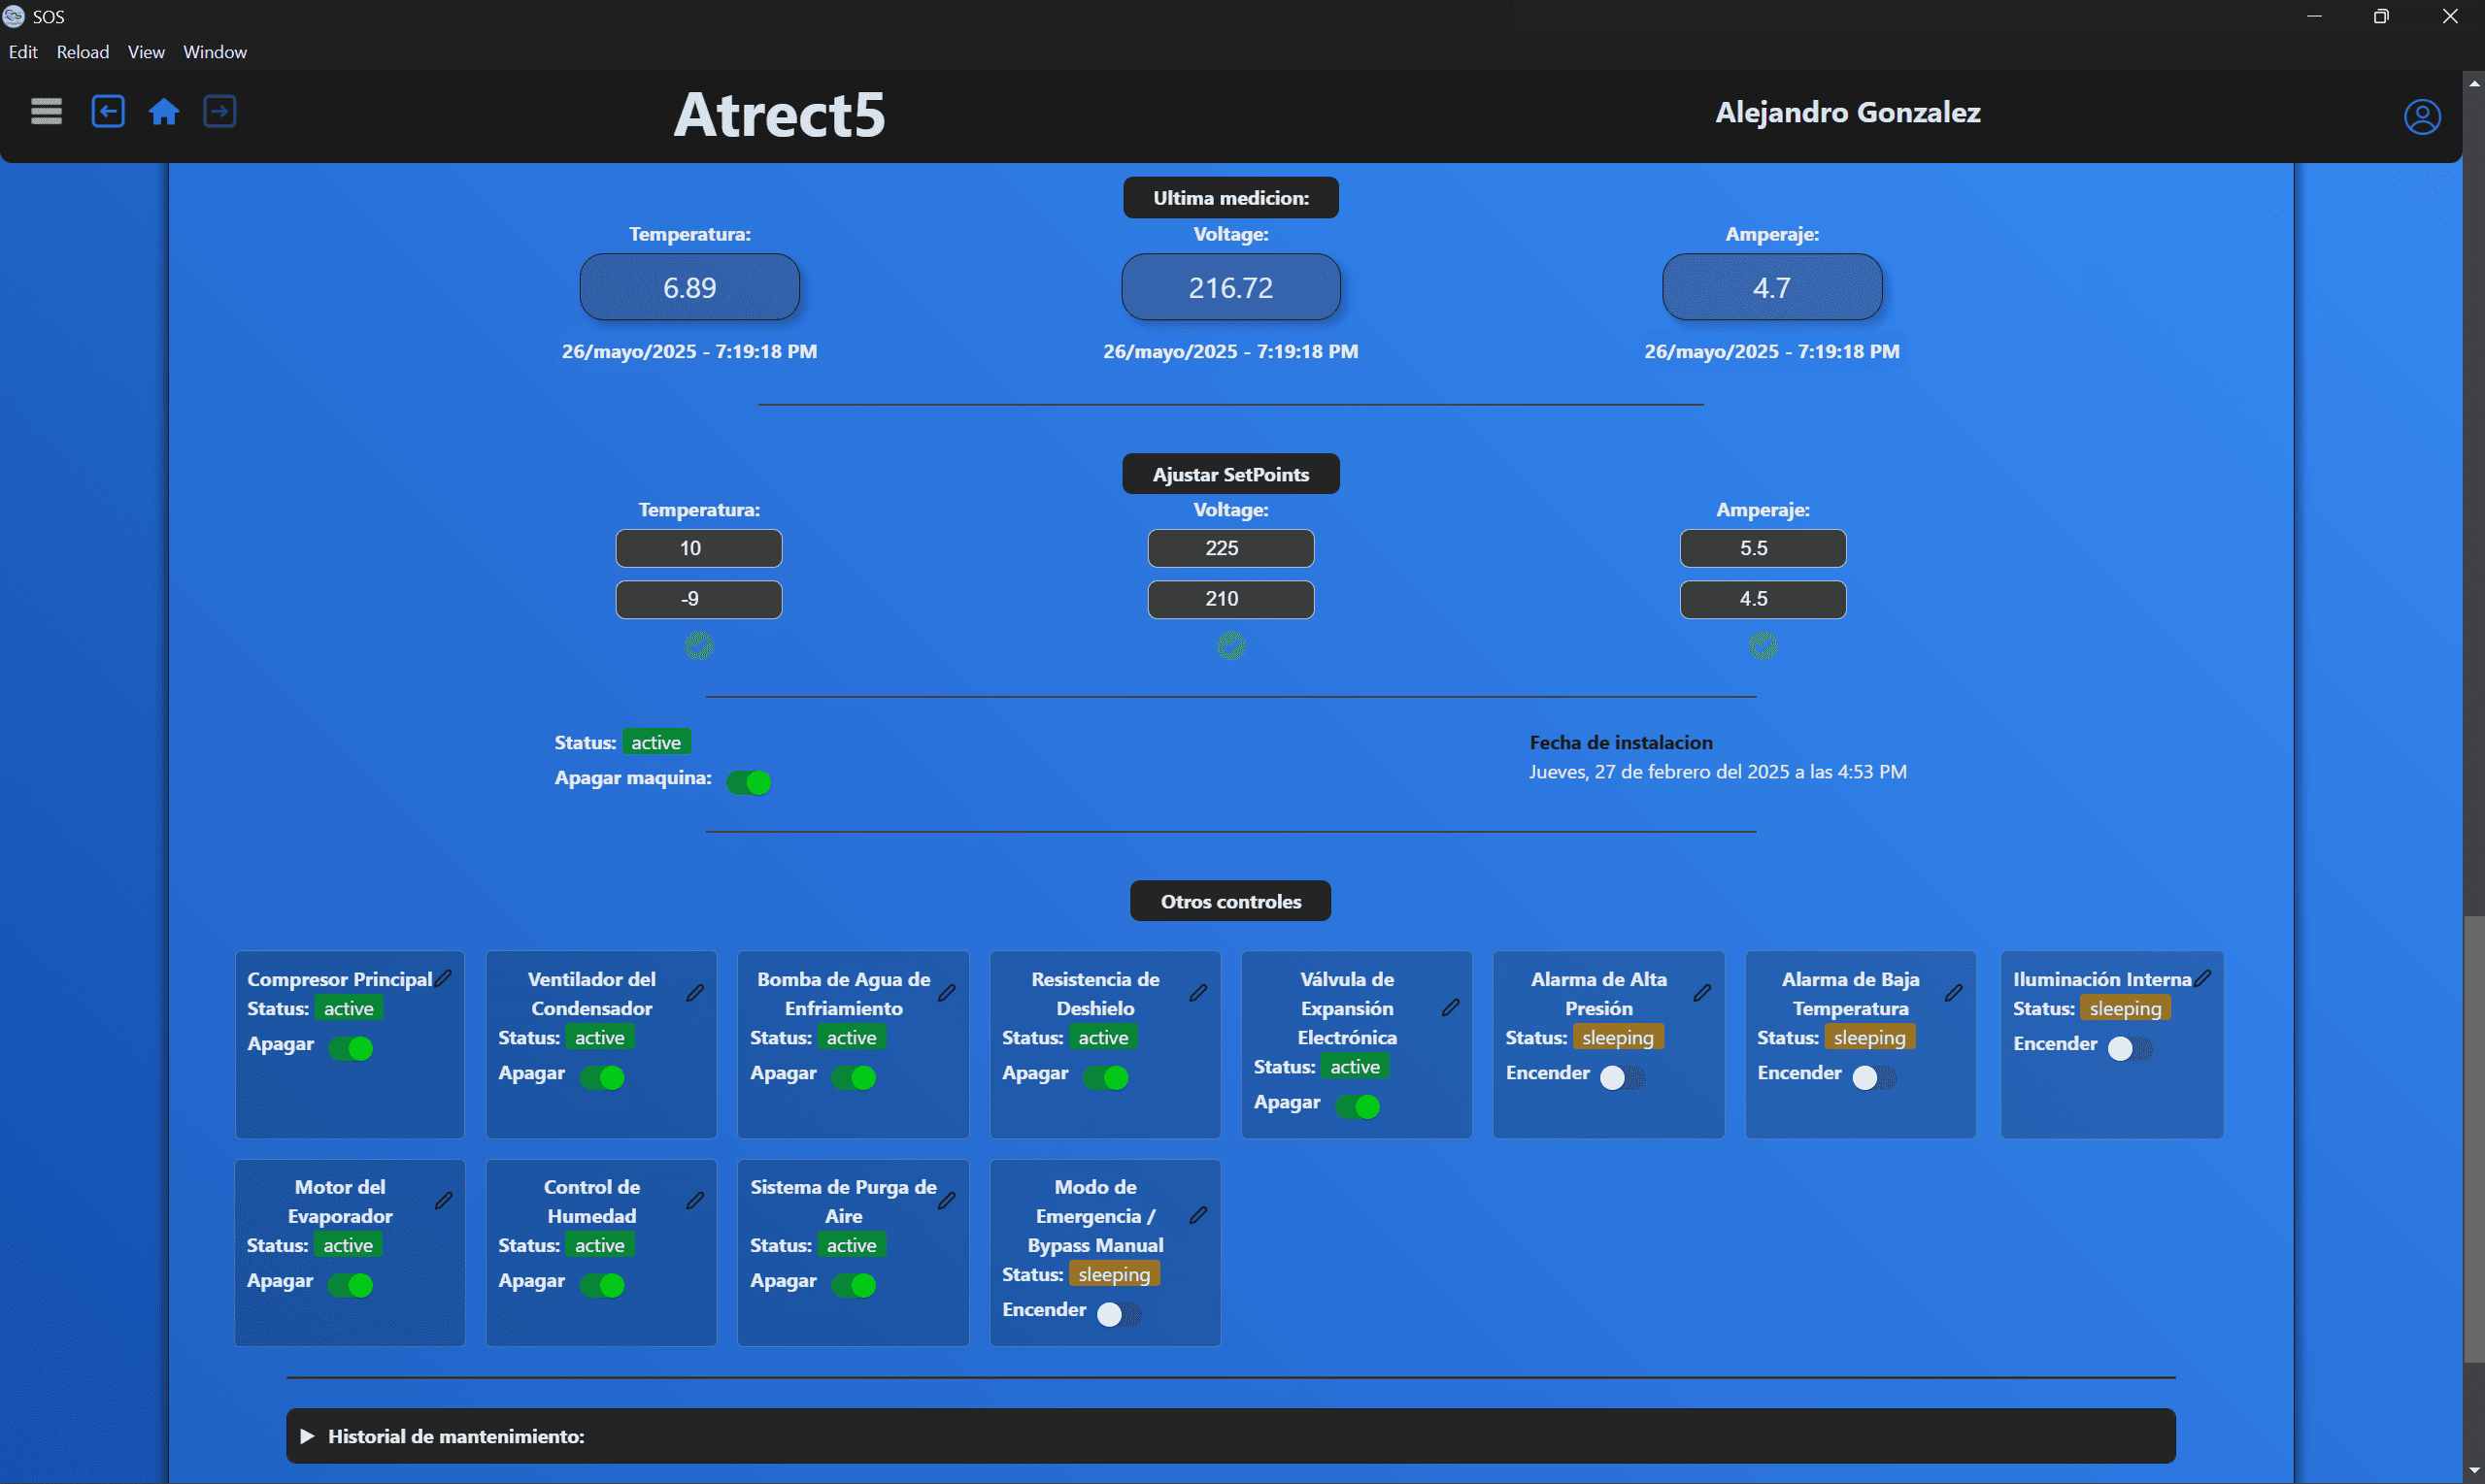Turn on Alarma de Alta Presión switch

click(1623, 1077)
